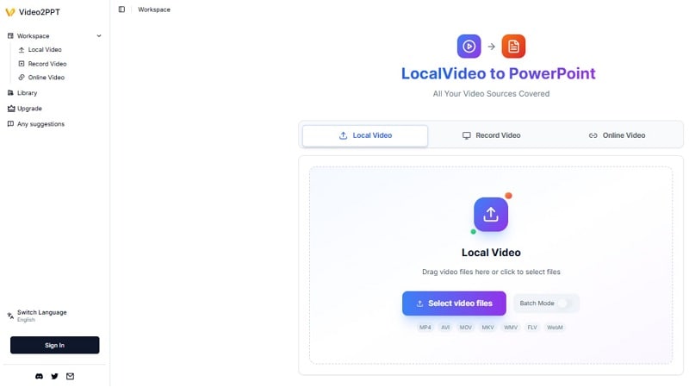Click the MP4 format tag
The image size is (689, 388).
(x=425, y=328)
